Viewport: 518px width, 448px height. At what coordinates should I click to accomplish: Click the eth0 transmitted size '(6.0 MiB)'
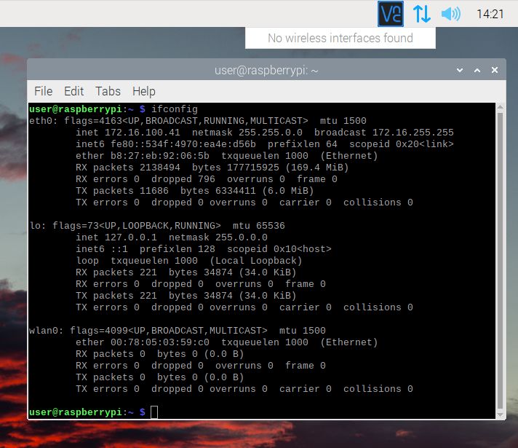point(288,191)
